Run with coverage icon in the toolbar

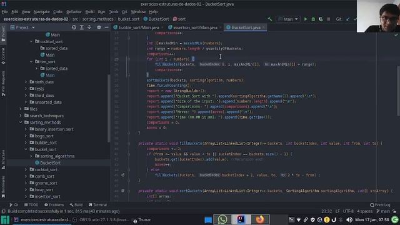click(x=321, y=19)
